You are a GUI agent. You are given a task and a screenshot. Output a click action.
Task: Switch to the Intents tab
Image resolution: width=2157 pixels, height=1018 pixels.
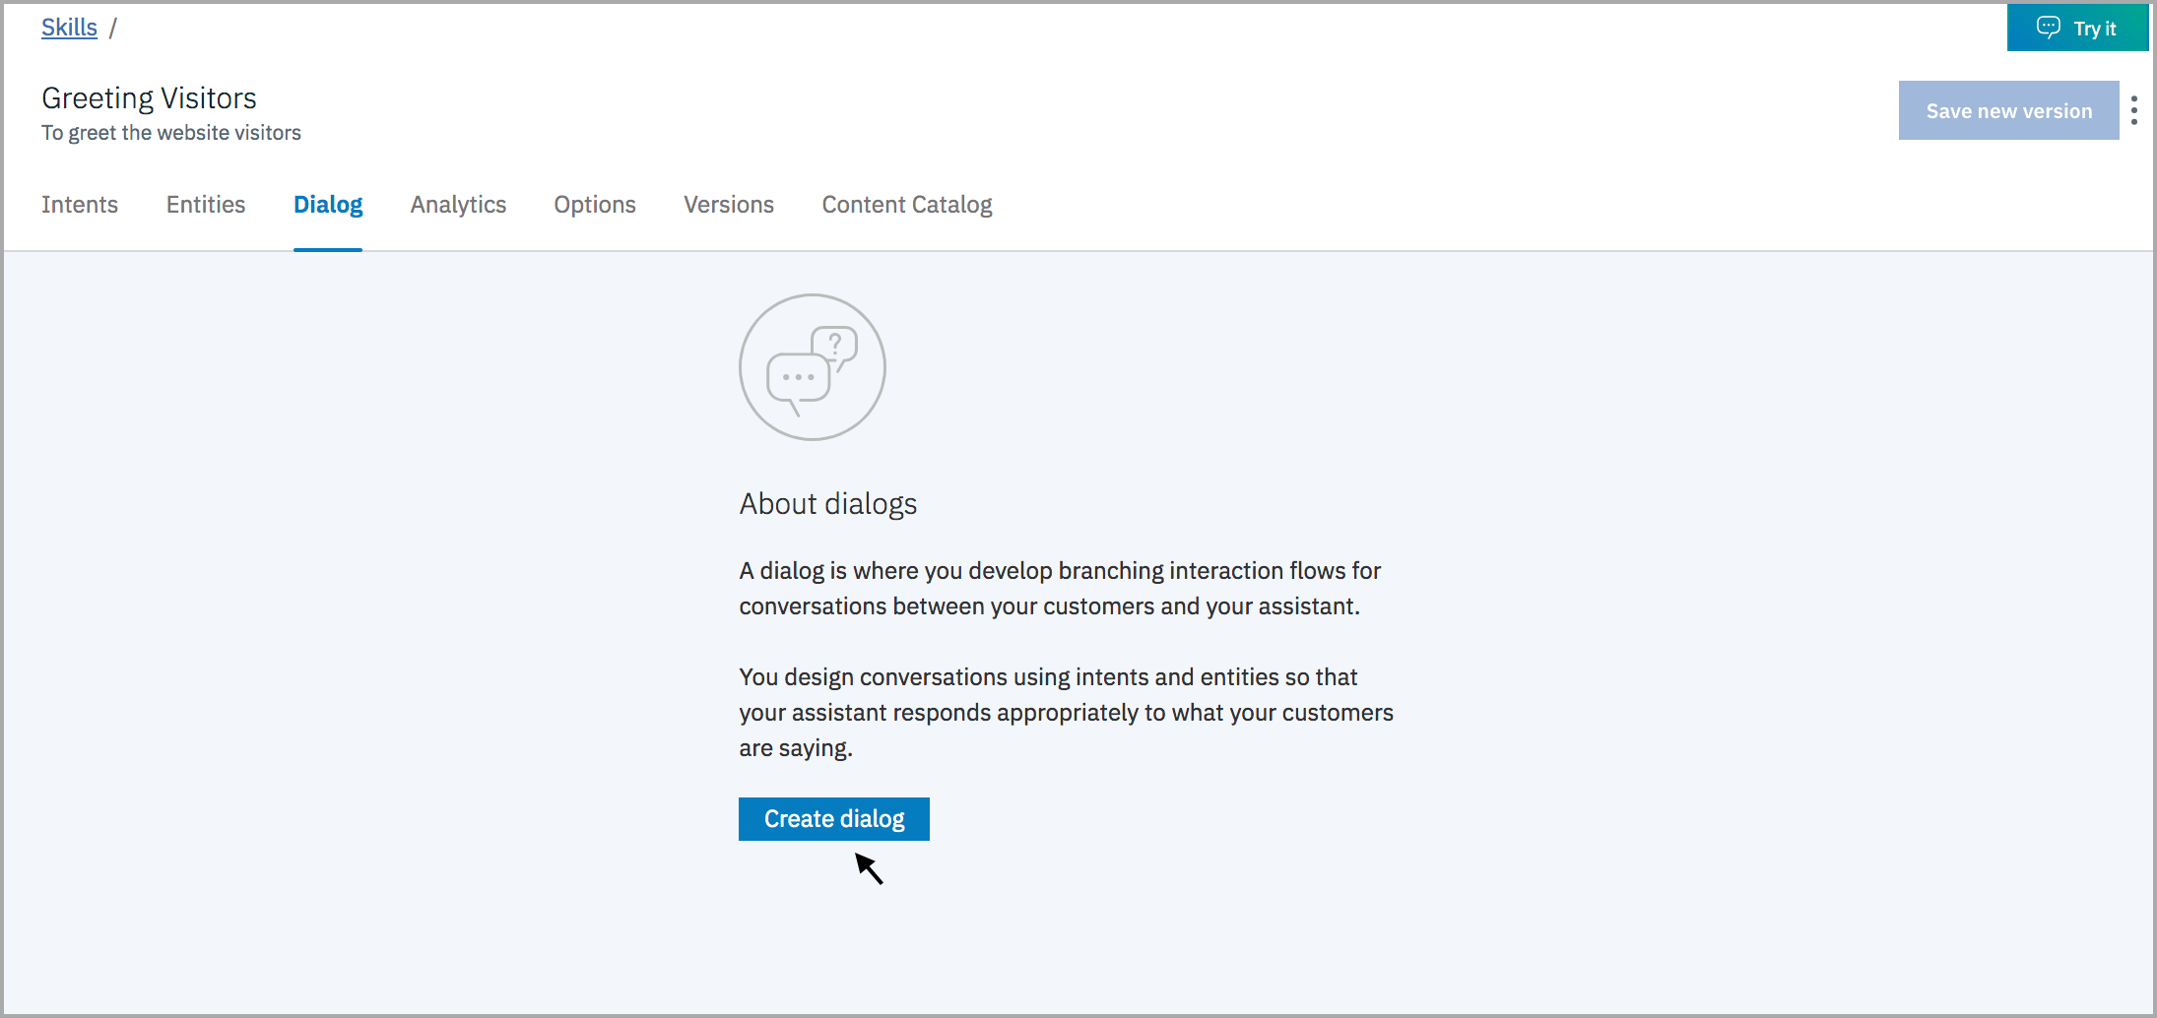pyautogui.click(x=80, y=205)
